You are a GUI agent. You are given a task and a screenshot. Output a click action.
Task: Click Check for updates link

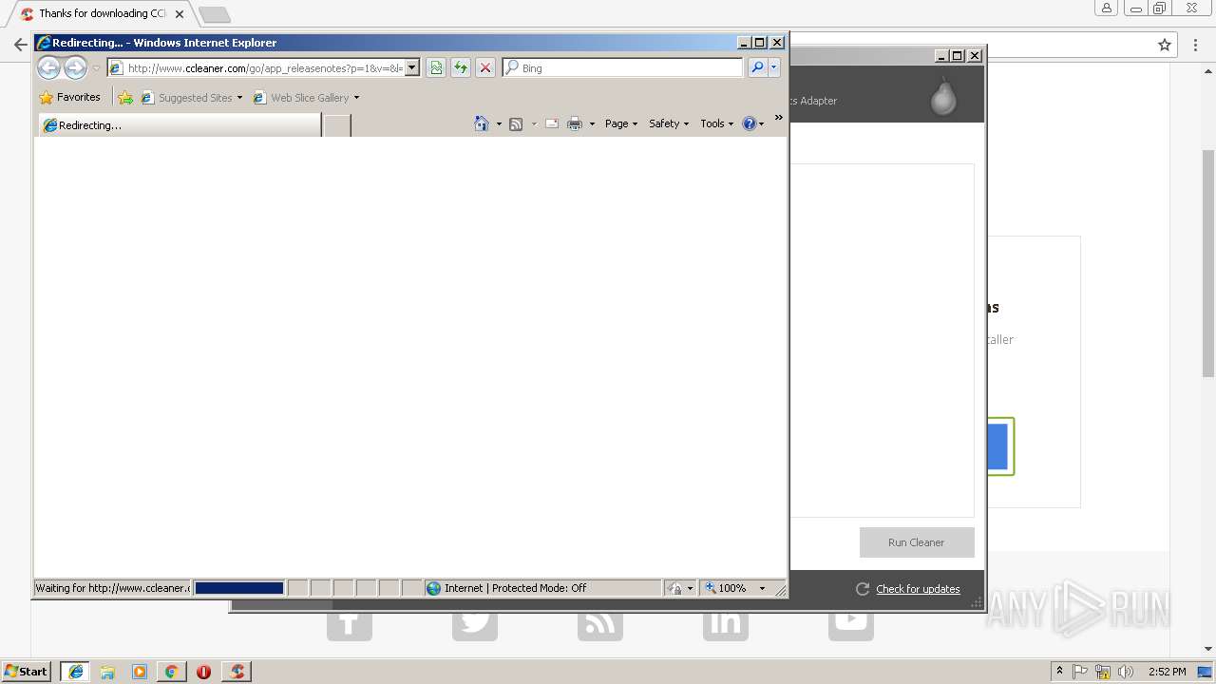[918, 589]
